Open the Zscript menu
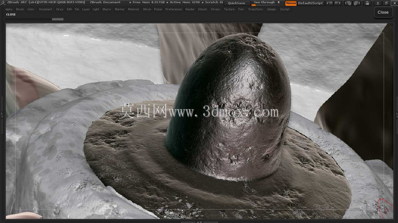The height and width of the screenshot is (223, 398). tap(285, 9)
